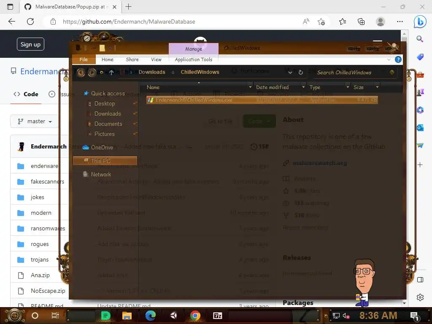Add page to favorites star-plus icon
Viewport: 432px width, 324px height.
[321, 22]
